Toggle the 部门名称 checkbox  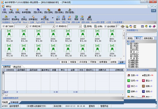[x=4, y=26]
